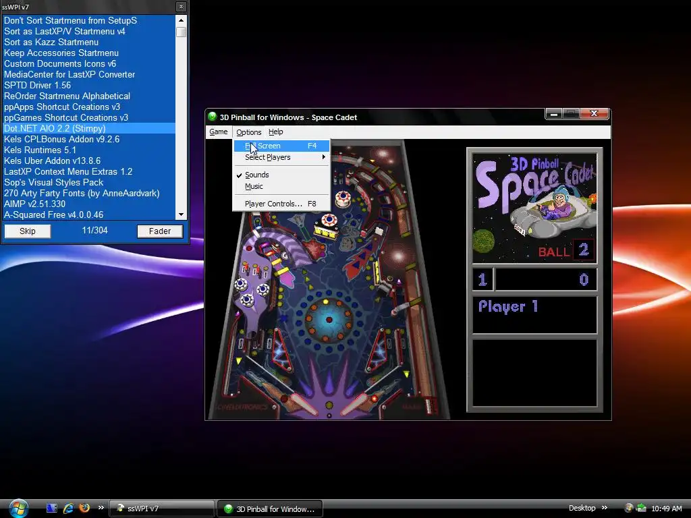691x518 pixels.
Task: Launch Firefox from quick launch
Action: pos(84,508)
